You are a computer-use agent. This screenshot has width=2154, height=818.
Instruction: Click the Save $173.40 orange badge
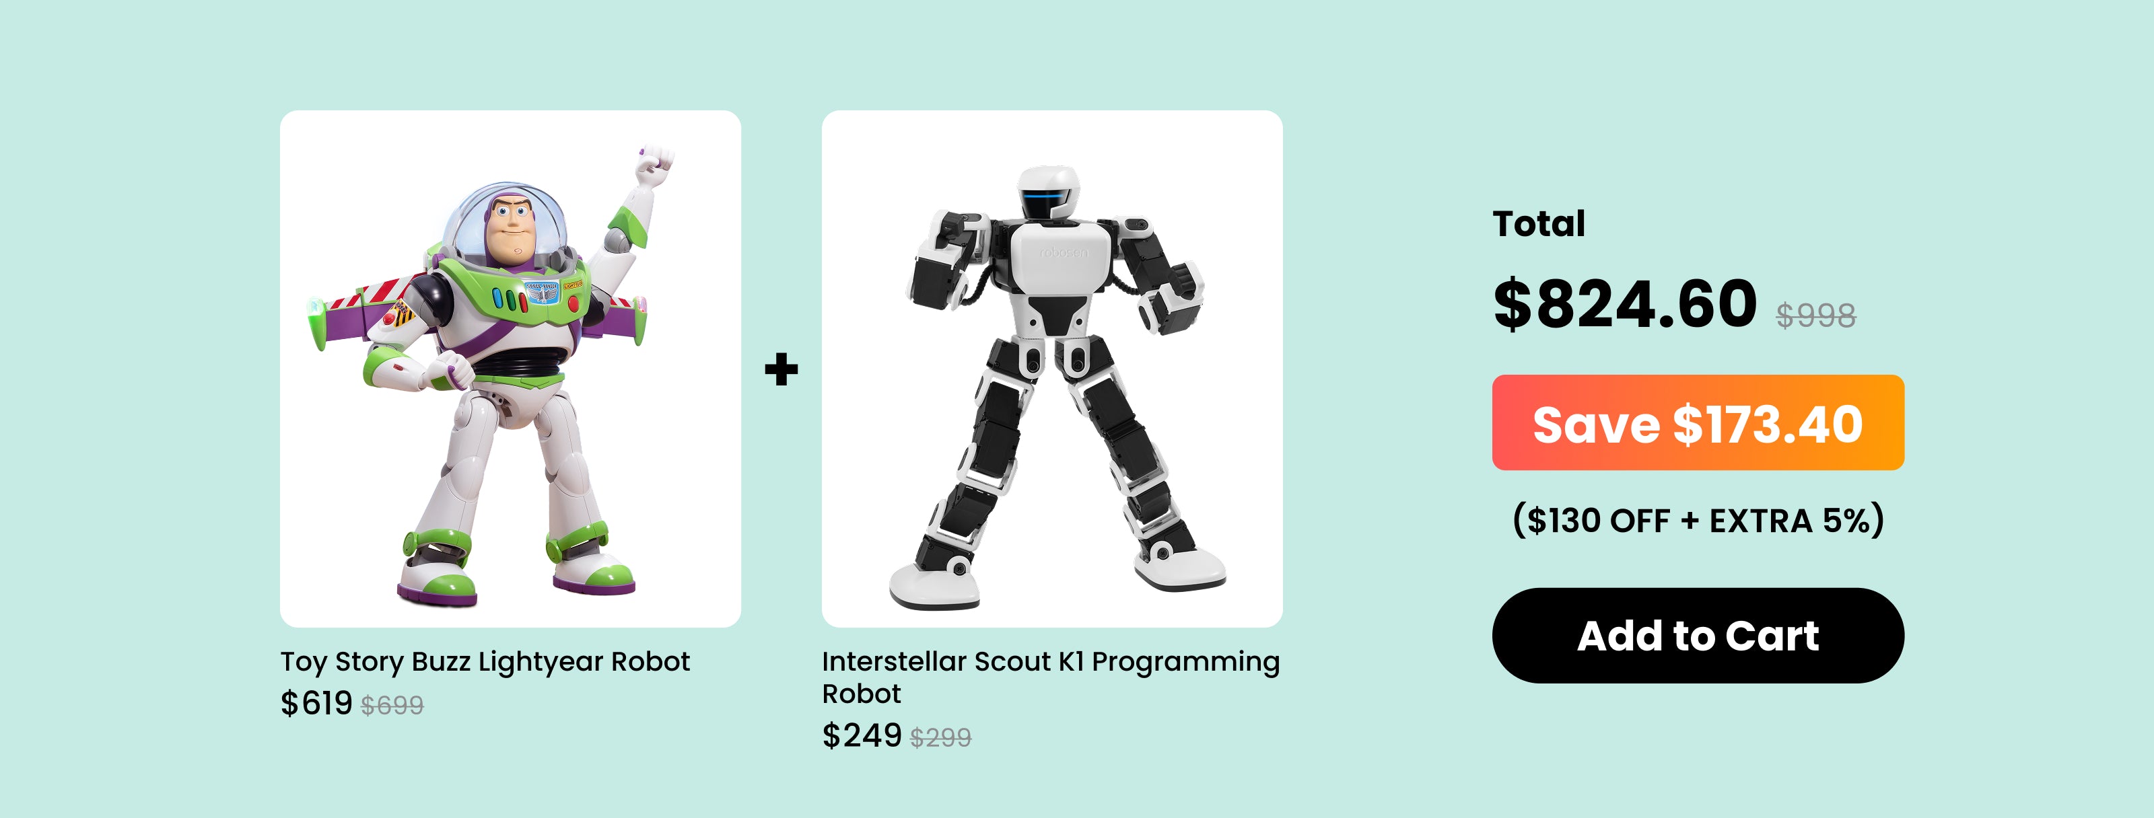tap(1698, 422)
